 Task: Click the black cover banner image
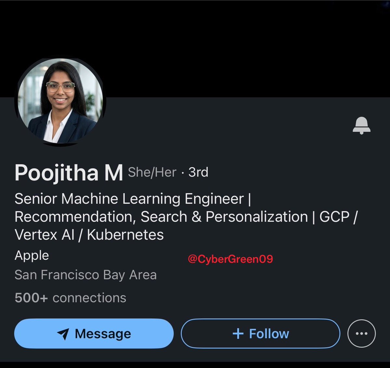[x=195, y=49]
